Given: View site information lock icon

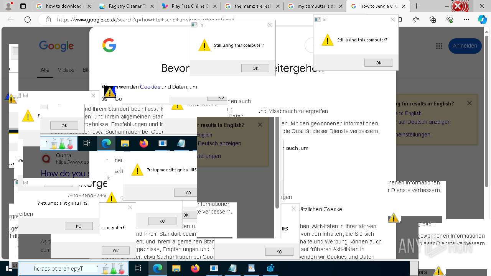Looking at the screenshot, I should click(x=48, y=20).
